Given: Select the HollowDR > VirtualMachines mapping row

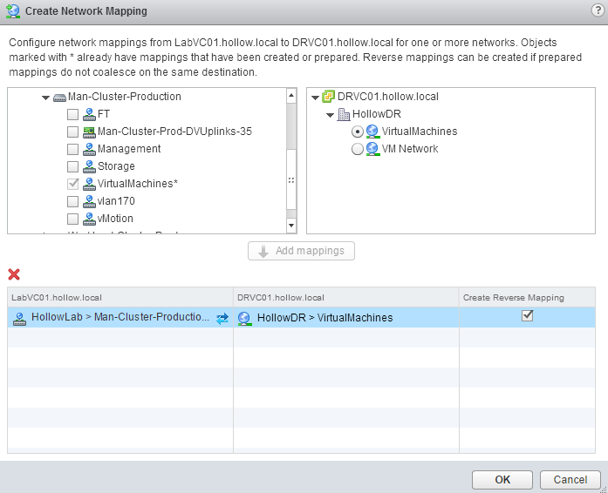Looking at the screenshot, I should click(x=324, y=318).
